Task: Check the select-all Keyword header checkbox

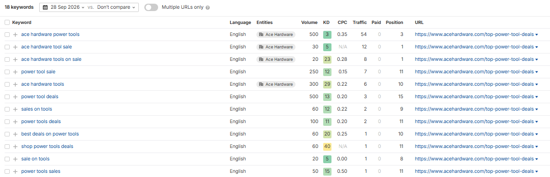Action: 7,23
